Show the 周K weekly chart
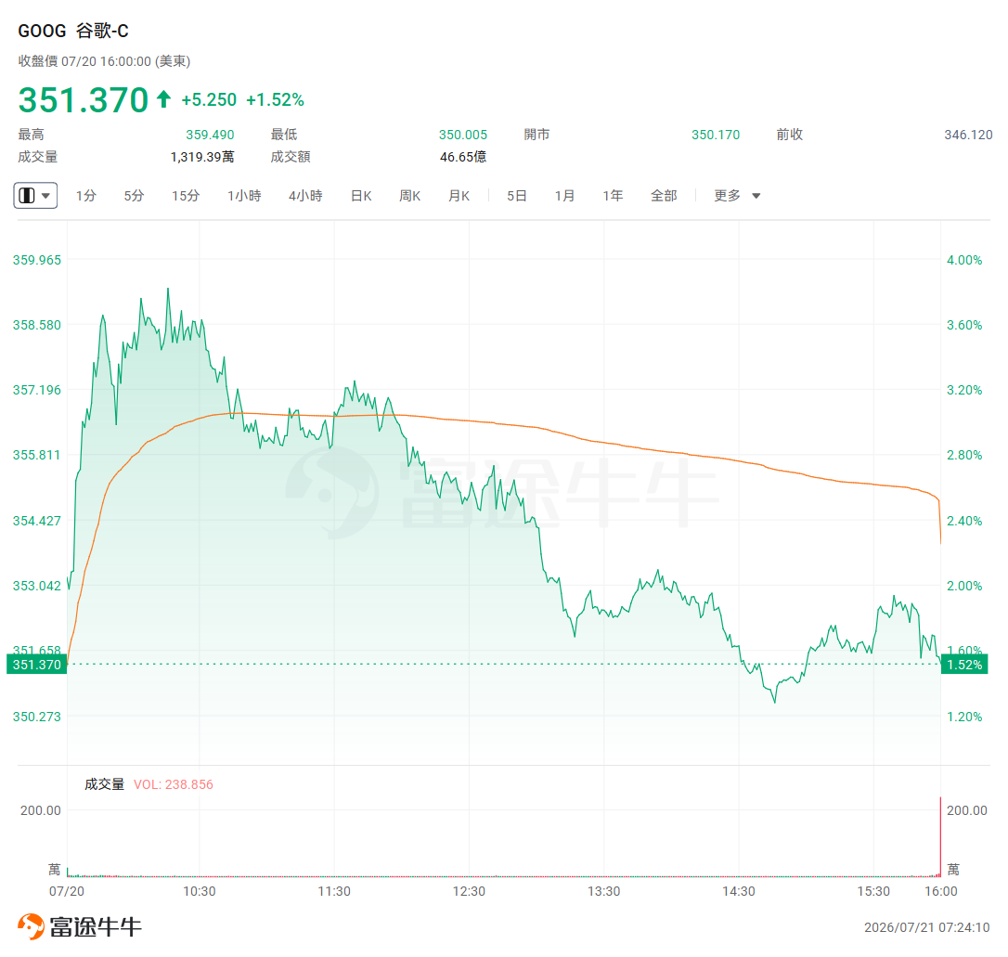 409,195
